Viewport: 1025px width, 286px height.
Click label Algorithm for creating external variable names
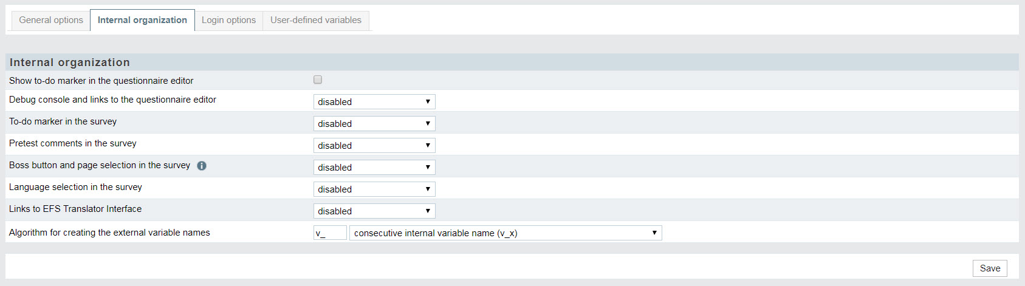click(109, 233)
